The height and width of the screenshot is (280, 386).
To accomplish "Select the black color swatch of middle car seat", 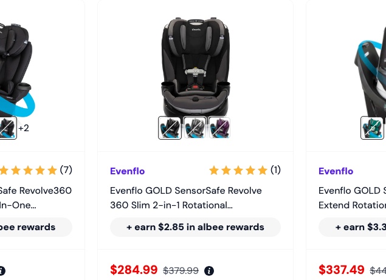I will pos(170,128).
